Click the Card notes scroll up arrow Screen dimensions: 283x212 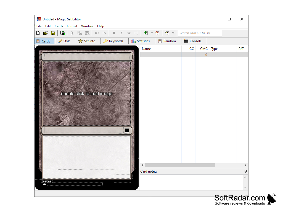click(x=245, y=177)
